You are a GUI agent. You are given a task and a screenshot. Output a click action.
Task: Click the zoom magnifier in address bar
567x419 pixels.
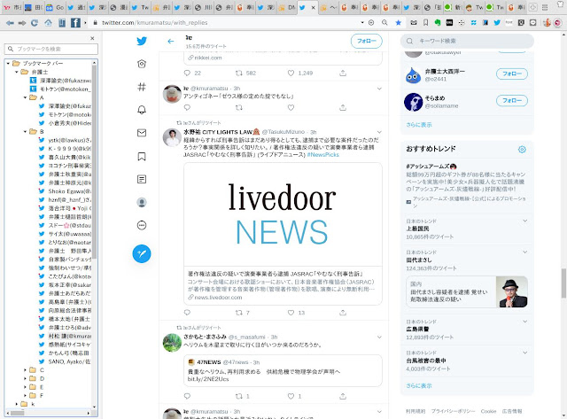pyautogui.click(x=384, y=23)
